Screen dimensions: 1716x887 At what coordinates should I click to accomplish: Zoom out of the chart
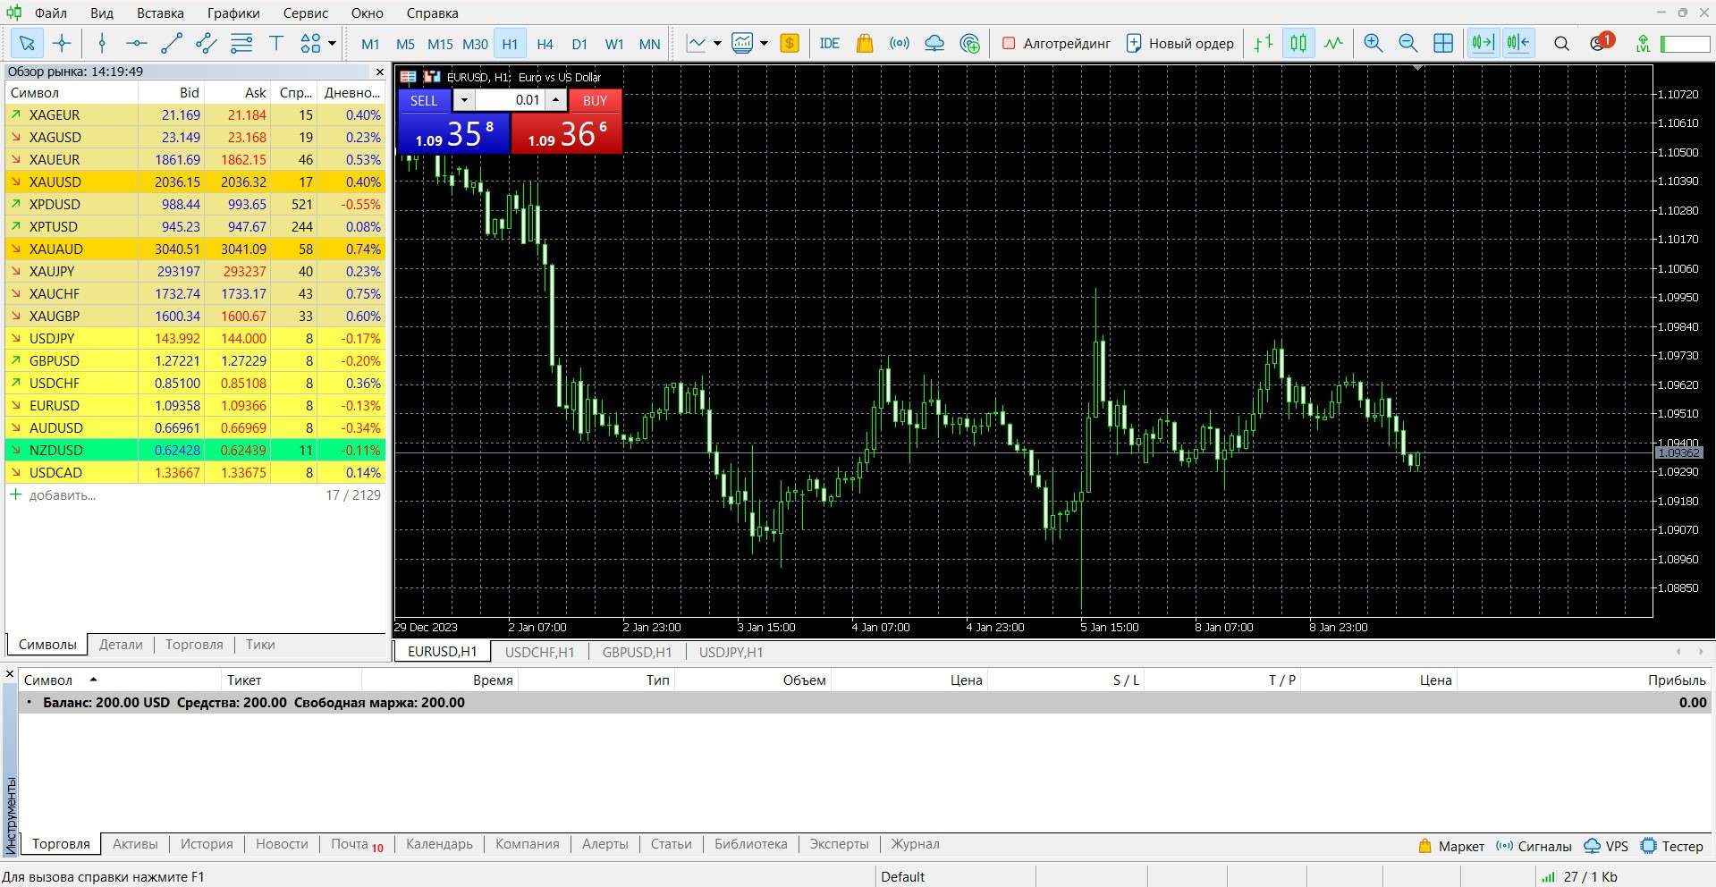[1408, 43]
